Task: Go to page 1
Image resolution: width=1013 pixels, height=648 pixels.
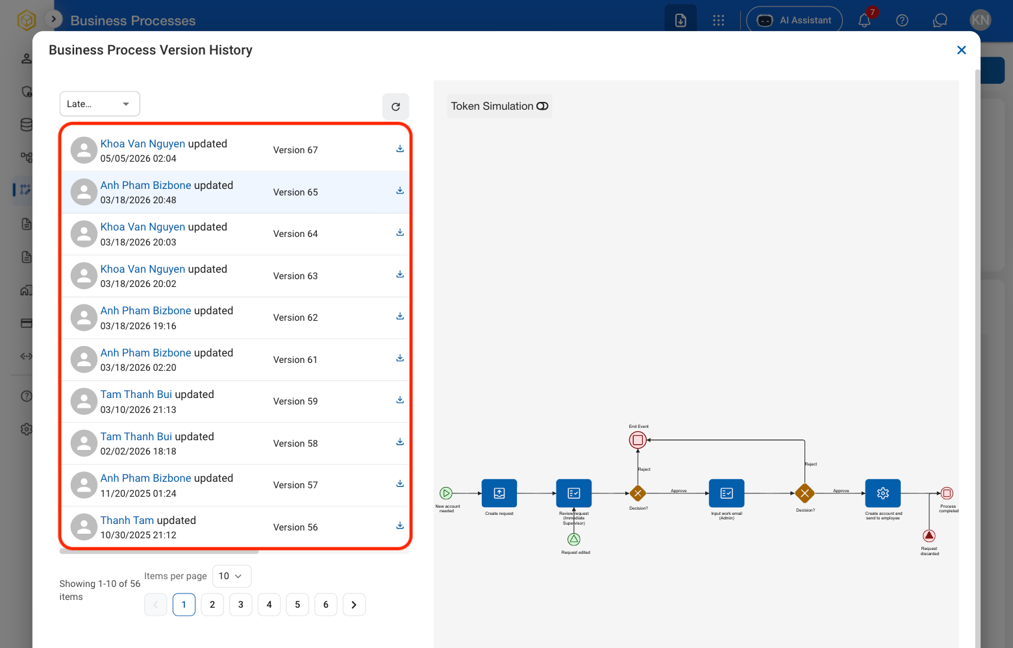Action: 184,604
